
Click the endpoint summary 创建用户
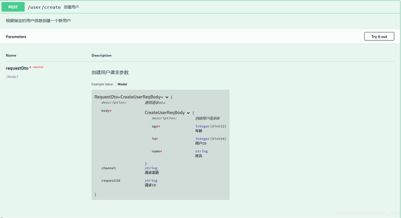tap(71, 7)
